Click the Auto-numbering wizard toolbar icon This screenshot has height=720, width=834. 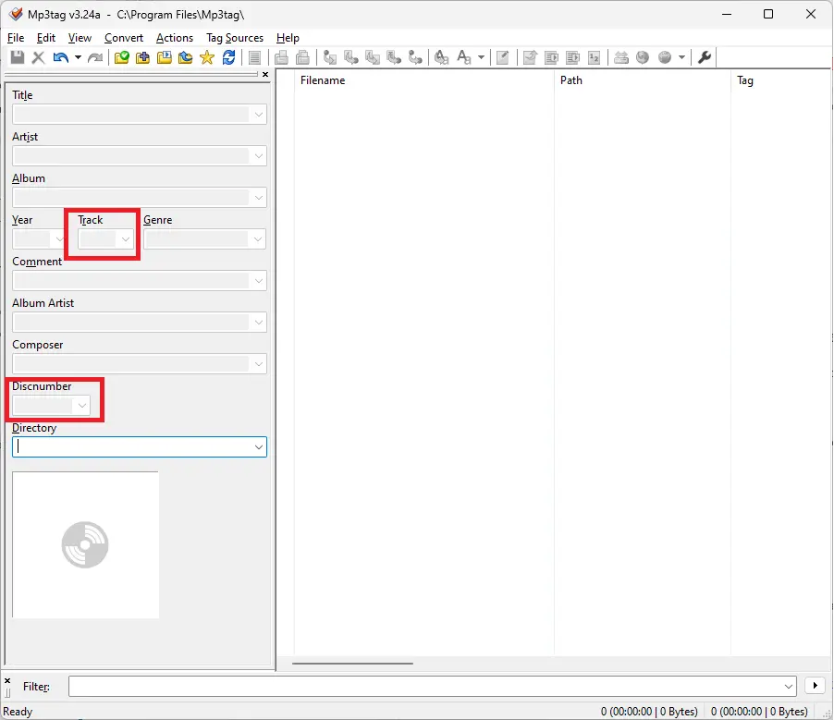point(594,57)
